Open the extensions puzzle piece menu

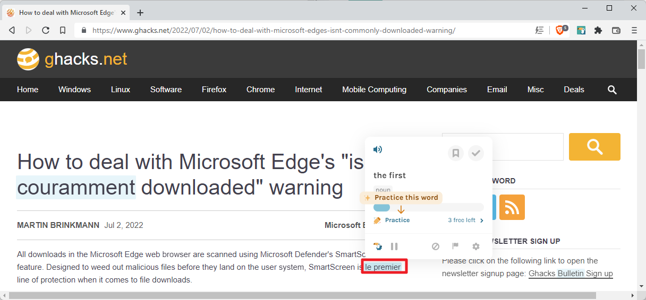[598, 31]
